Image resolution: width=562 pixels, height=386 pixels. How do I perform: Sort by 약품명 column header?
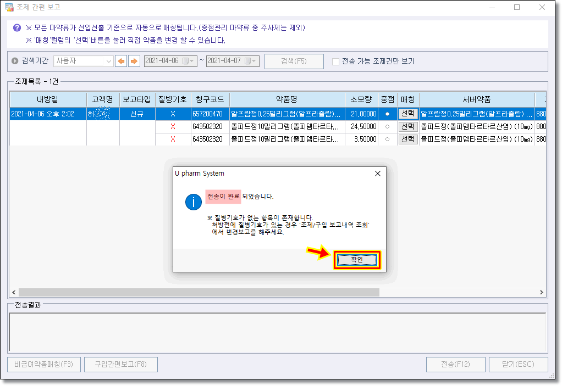286,99
